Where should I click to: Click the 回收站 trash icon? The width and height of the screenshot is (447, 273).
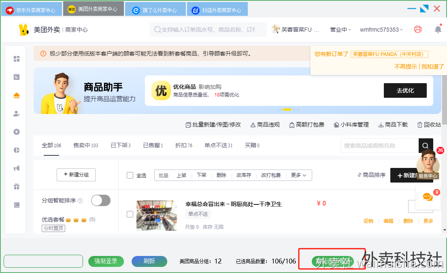(x=420, y=125)
